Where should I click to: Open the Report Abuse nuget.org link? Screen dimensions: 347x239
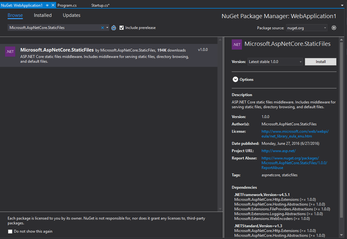pyautogui.click(x=294, y=163)
